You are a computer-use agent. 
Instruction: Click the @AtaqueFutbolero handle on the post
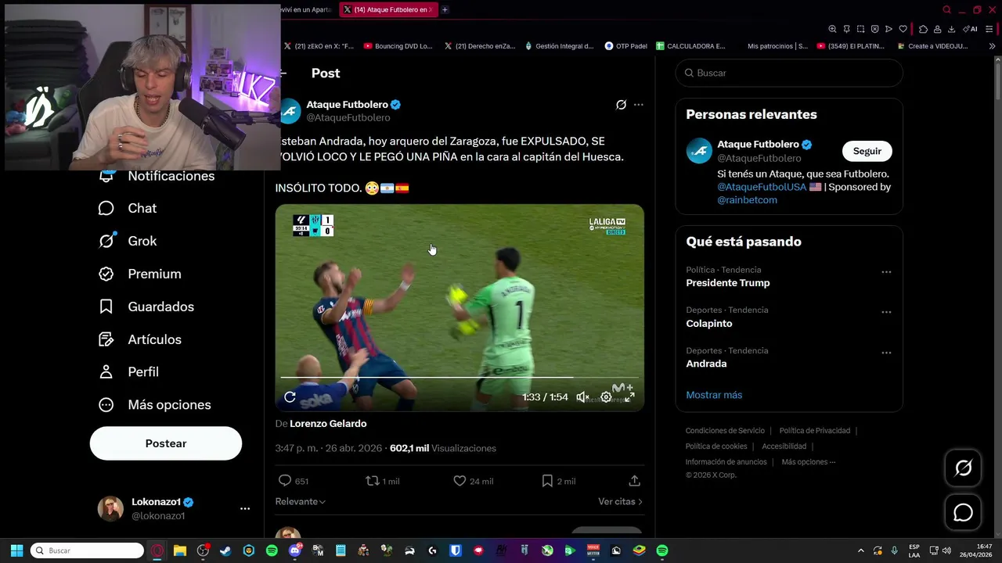point(348,117)
